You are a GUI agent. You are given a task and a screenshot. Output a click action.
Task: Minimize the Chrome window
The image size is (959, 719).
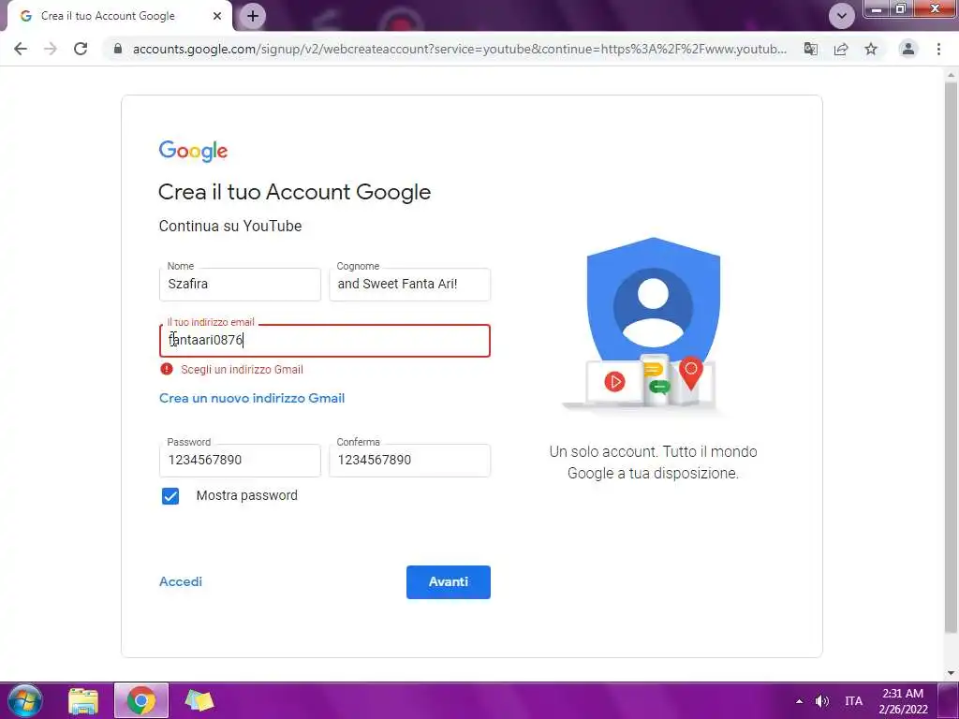(x=877, y=8)
